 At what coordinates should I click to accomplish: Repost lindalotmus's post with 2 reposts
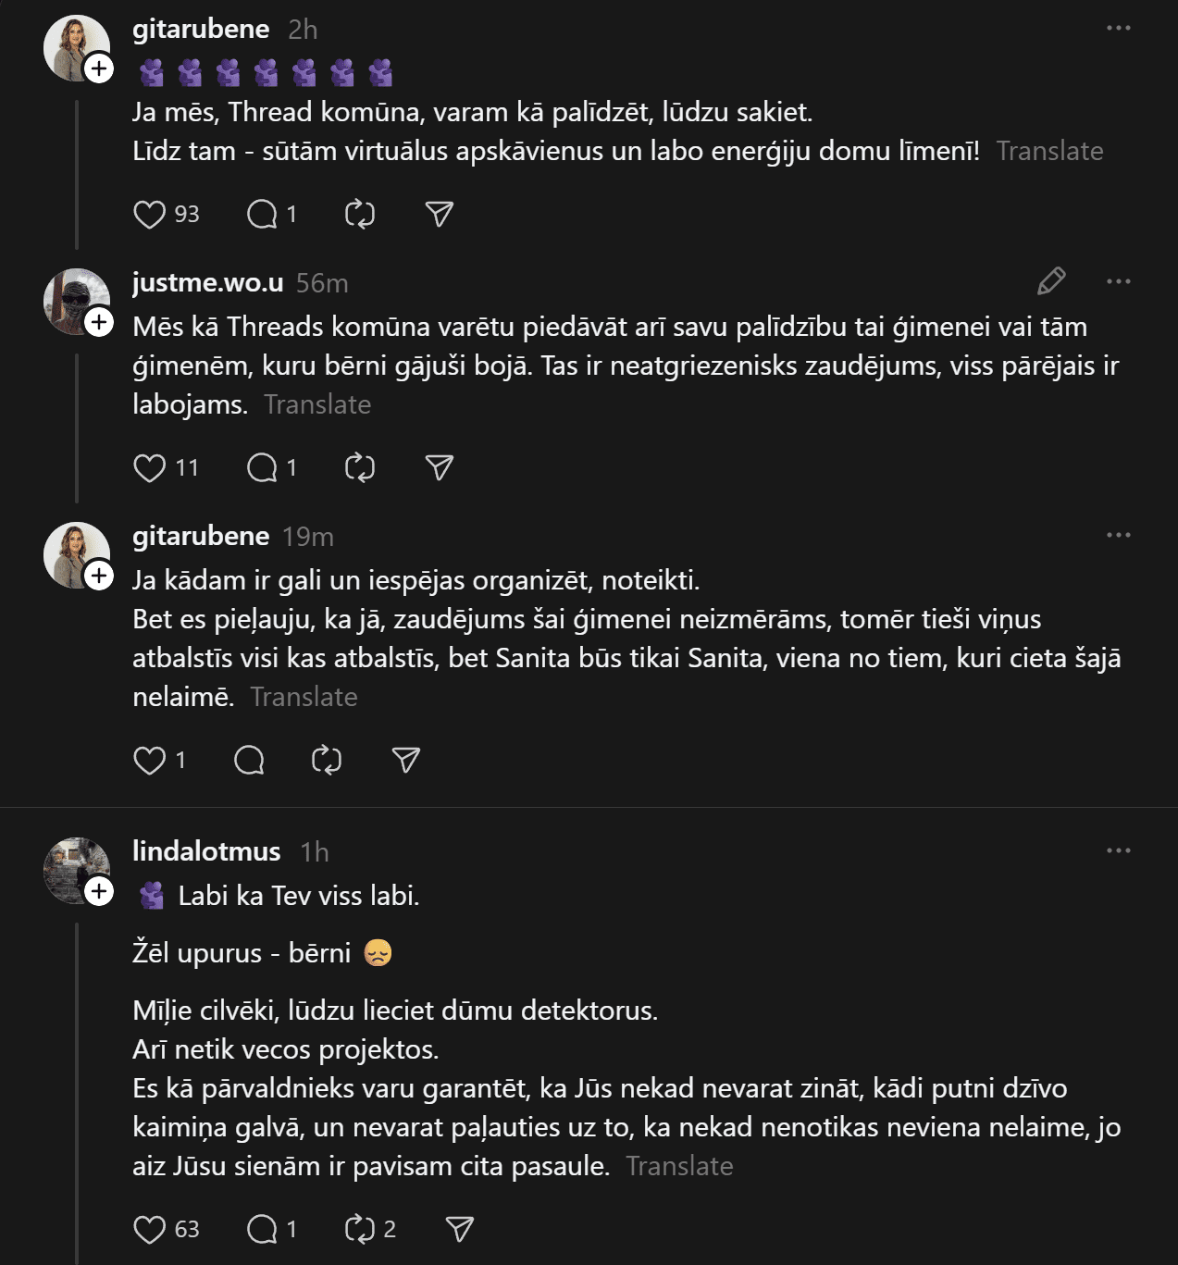coord(359,1230)
